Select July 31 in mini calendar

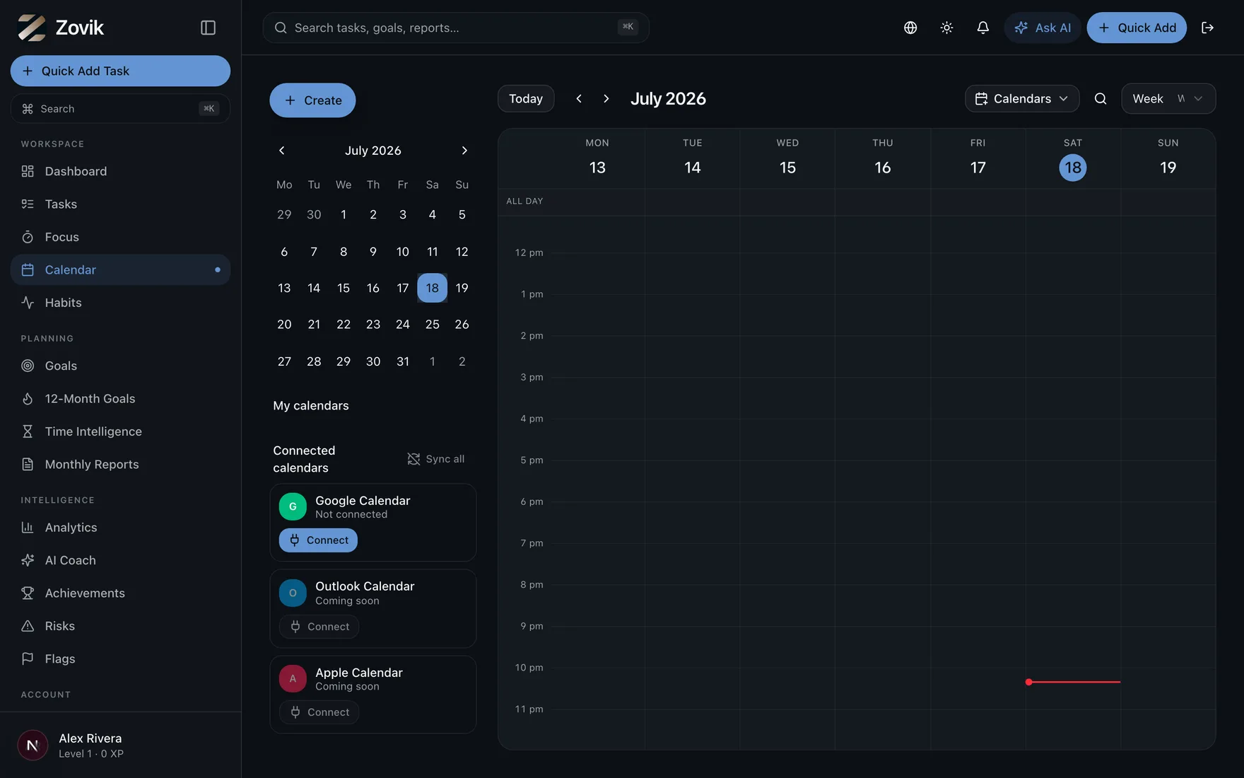click(x=403, y=361)
